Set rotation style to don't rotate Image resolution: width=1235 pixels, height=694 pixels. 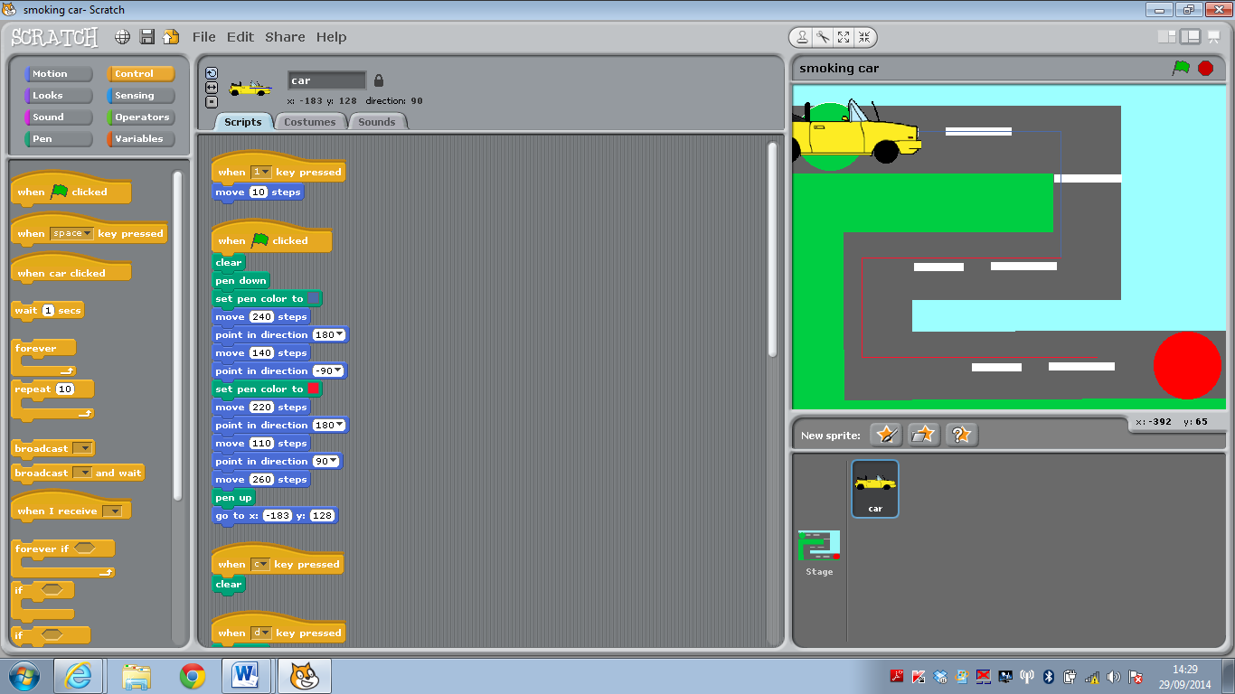212,101
